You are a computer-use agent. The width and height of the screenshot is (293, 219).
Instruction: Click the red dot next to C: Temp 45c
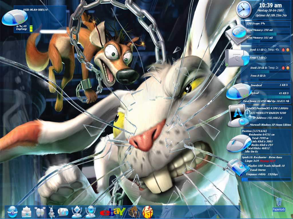[283, 50]
